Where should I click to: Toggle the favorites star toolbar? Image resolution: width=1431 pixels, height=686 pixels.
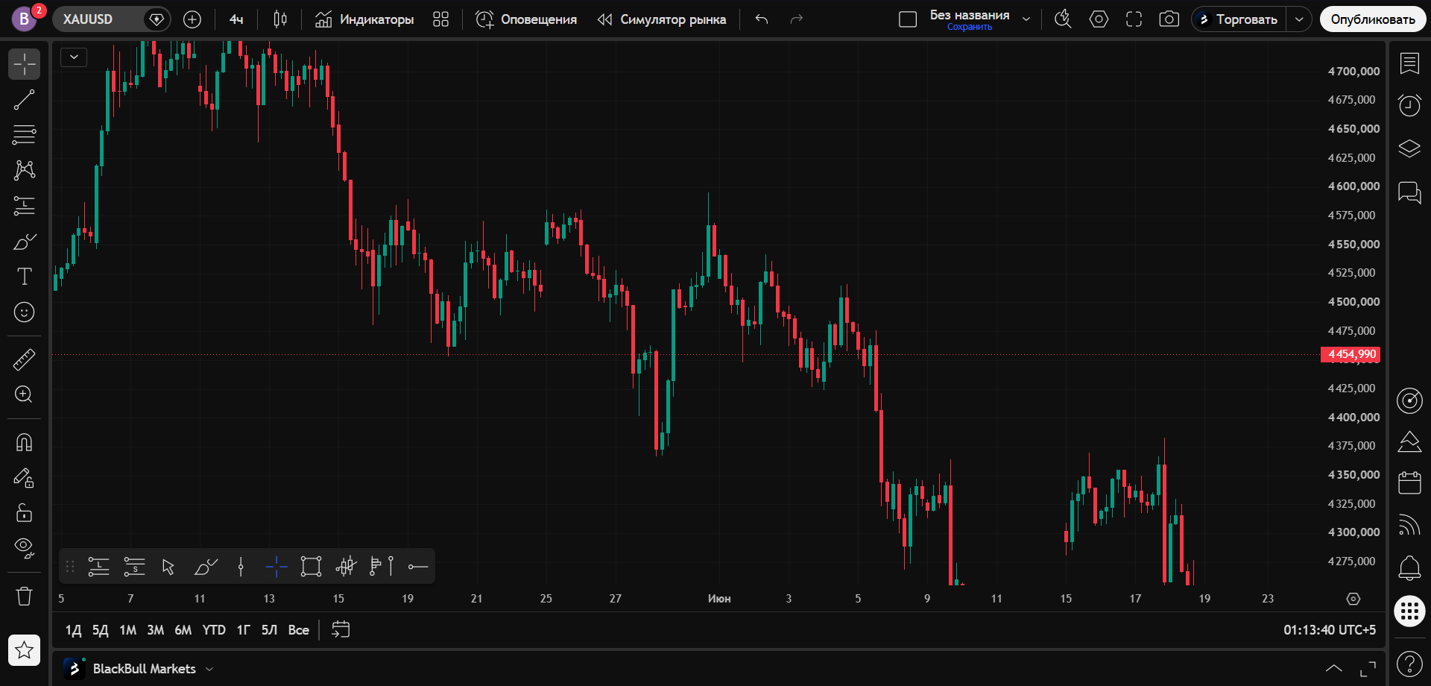25,650
